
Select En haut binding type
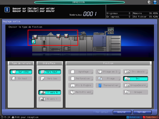coord(21,79)
